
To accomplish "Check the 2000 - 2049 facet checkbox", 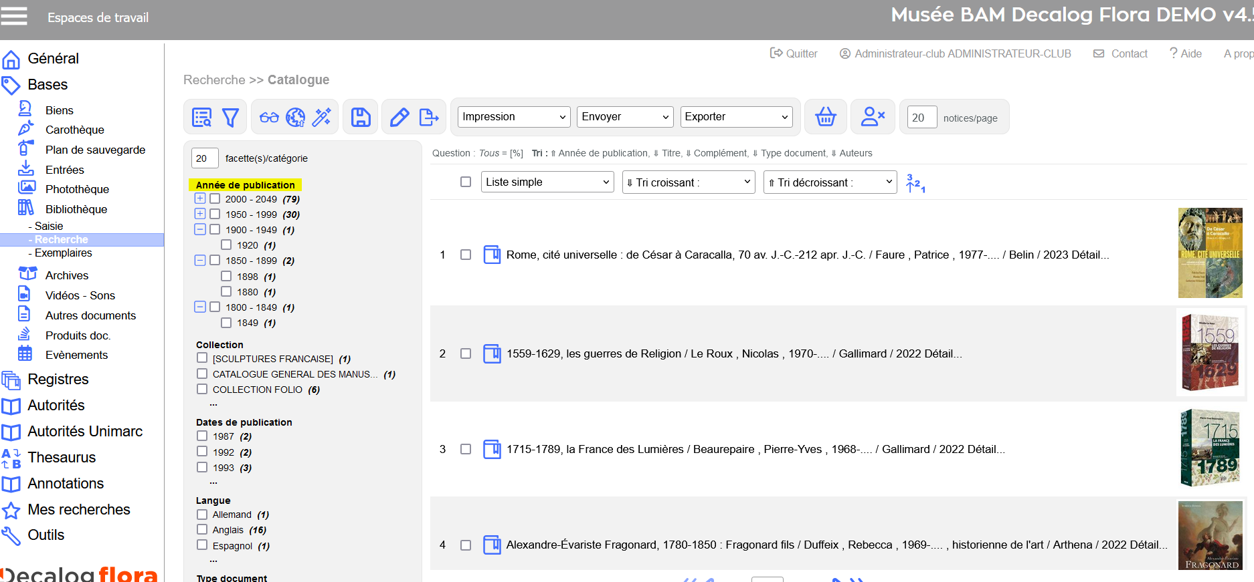I will point(215,198).
